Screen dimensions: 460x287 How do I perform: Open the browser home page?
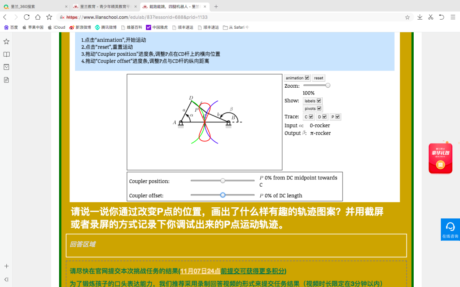point(38,17)
